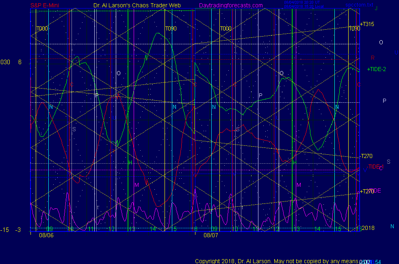Click the magenta "M" marker in the 08/07 session
This screenshot has width=399, height=264.
[299, 185]
